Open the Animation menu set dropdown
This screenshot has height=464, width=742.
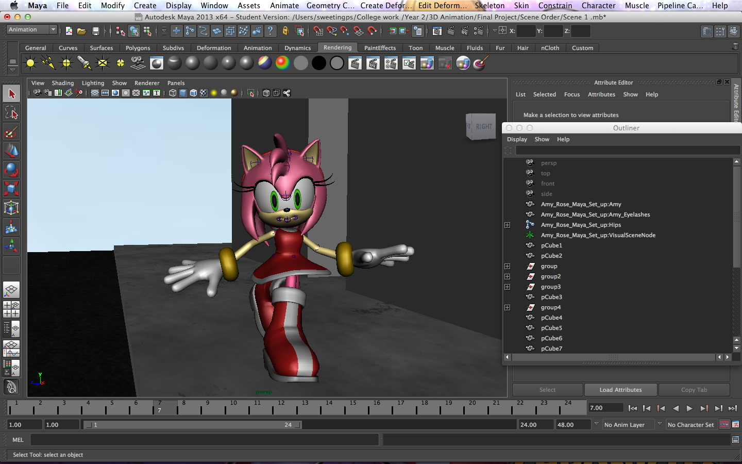[32, 29]
